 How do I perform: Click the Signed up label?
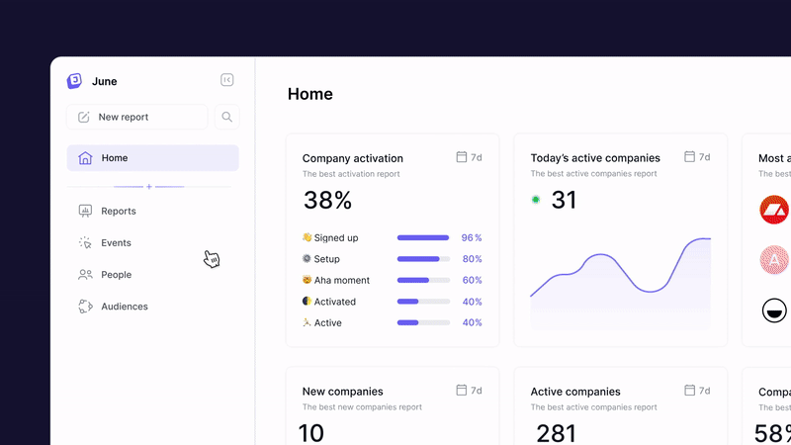point(336,237)
